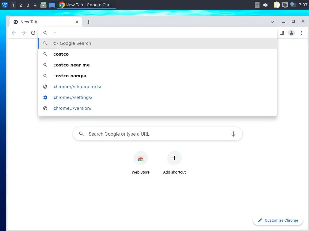The width and height of the screenshot is (309, 231).
Task: Click the globe icon beside chrome://version/
Action: (x=45, y=108)
